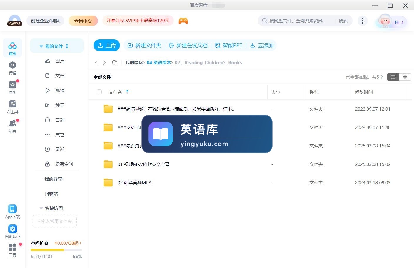Image resolution: width=414 pixels, height=268 pixels.
Task: Click 云添加
Action: click(x=262, y=45)
